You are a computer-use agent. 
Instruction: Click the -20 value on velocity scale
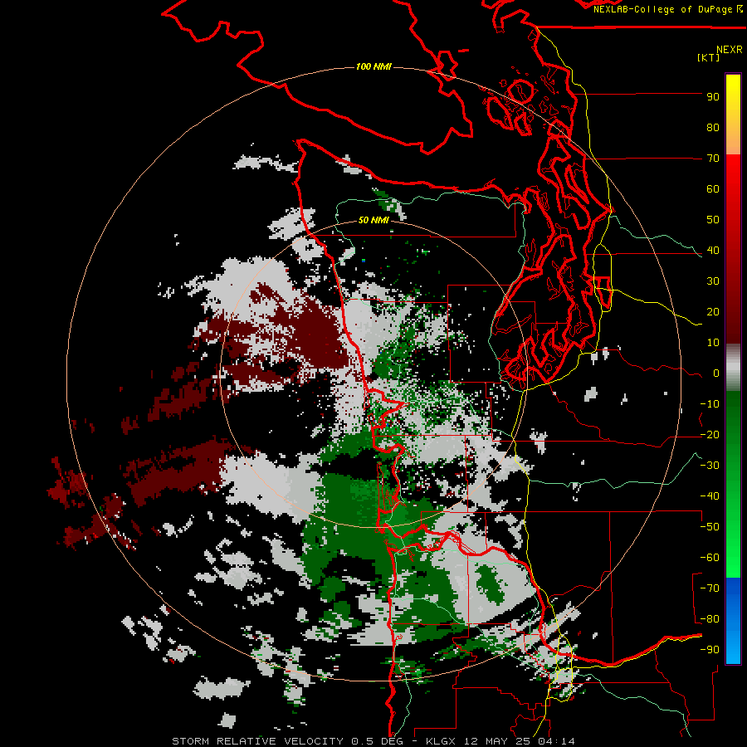coord(710,435)
